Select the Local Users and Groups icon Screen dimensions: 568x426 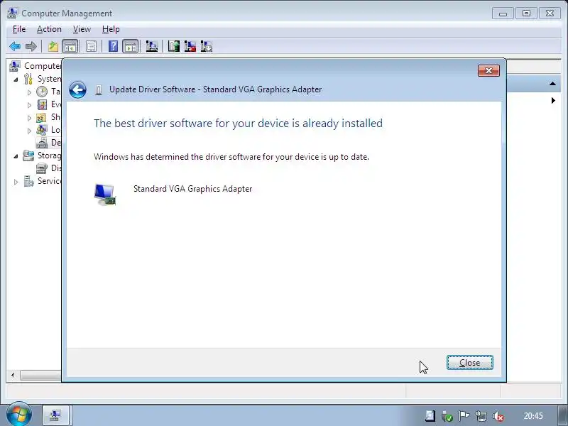(x=42, y=130)
